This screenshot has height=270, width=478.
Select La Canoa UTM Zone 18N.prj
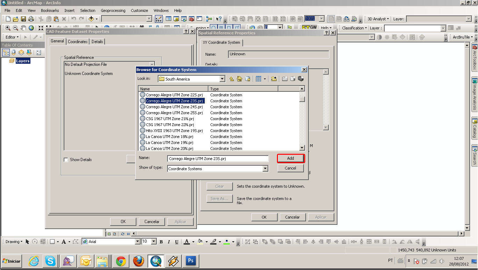(x=169, y=137)
